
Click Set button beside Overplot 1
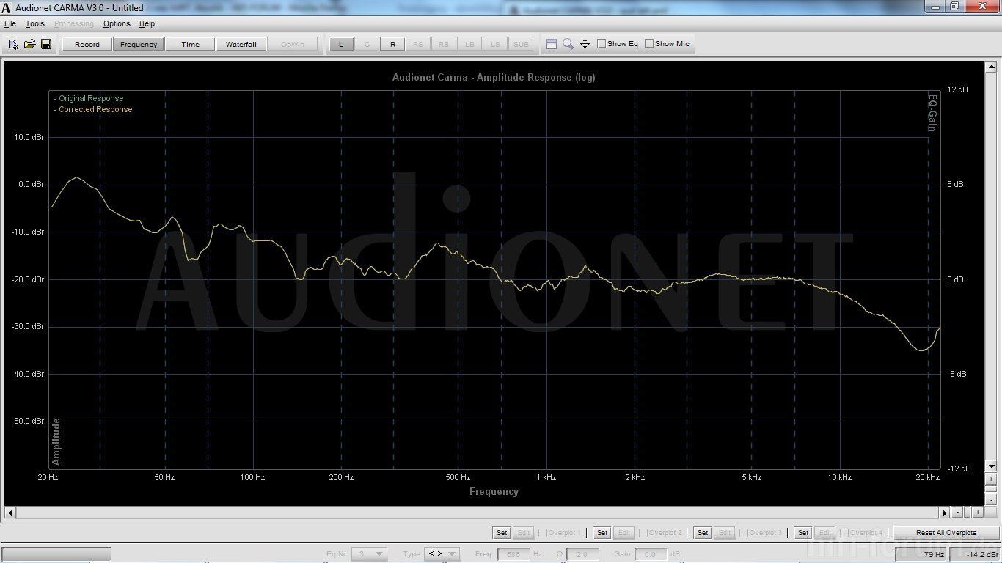tap(502, 533)
